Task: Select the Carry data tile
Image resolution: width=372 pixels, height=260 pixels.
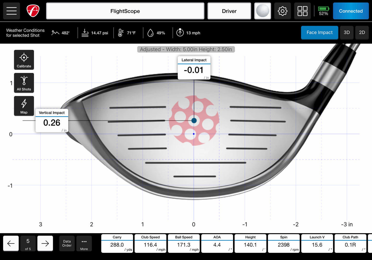Action: 117,244
